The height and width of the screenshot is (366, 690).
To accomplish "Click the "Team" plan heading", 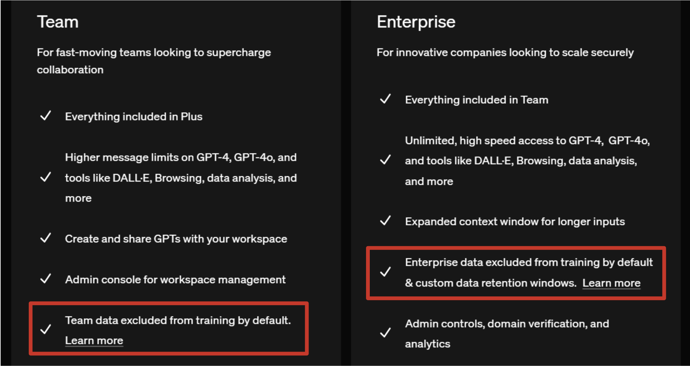I will click(x=58, y=22).
